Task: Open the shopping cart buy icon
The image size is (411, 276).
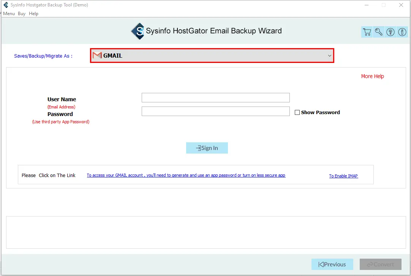Action: click(367, 32)
